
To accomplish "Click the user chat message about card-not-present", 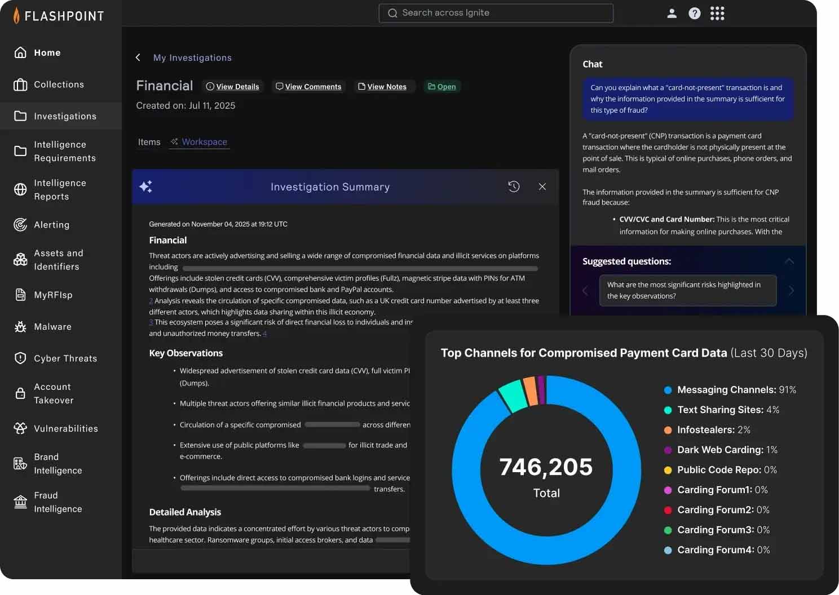I will (x=688, y=99).
